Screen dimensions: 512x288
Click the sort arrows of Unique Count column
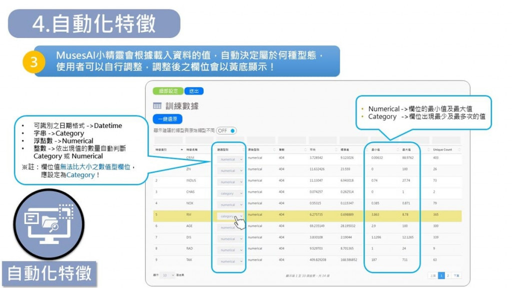coord(459,149)
